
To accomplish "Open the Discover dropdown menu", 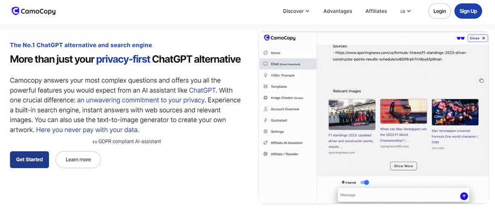I will [296, 11].
